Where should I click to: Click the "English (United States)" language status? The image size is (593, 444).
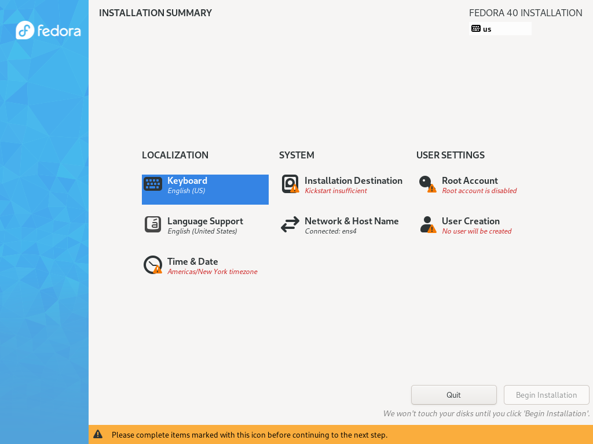click(x=202, y=231)
